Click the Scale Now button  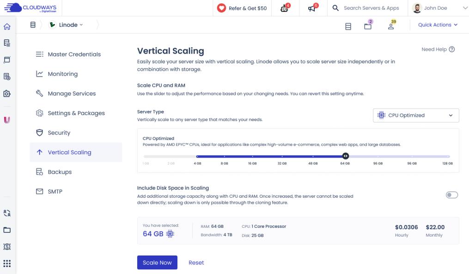pyautogui.click(x=157, y=262)
